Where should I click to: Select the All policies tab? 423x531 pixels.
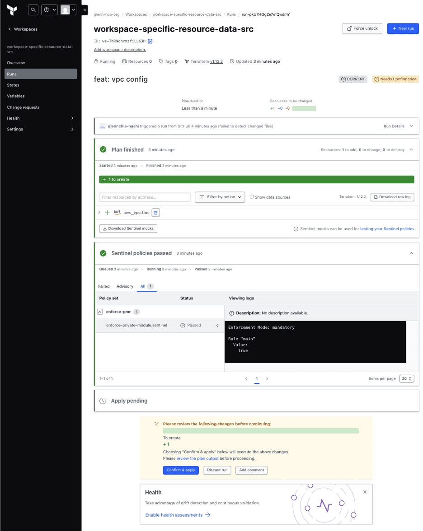click(147, 286)
